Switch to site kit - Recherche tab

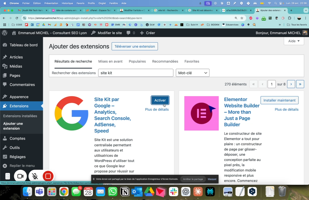[168, 10]
